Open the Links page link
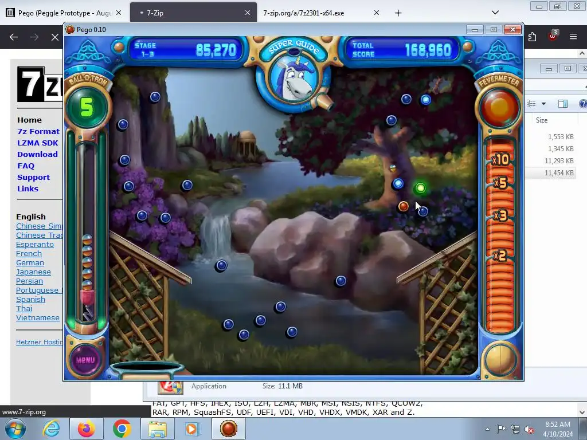Image resolution: width=587 pixels, height=440 pixels. coord(28,189)
